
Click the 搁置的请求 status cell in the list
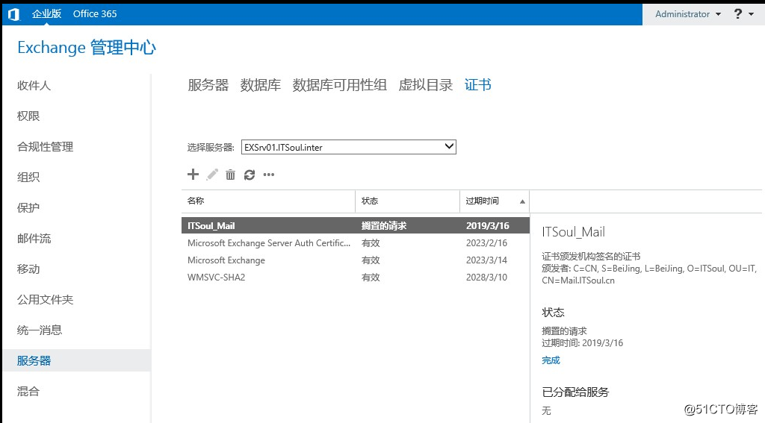pyautogui.click(x=384, y=225)
